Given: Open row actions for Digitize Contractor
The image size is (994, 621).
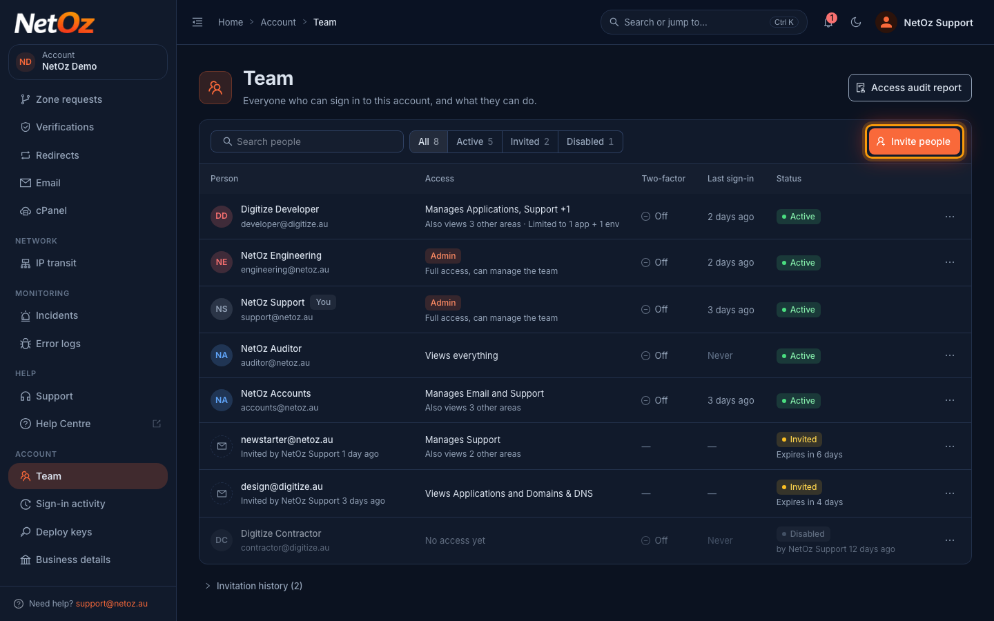Looking at the screenshot, I should [x=950, y=540].
